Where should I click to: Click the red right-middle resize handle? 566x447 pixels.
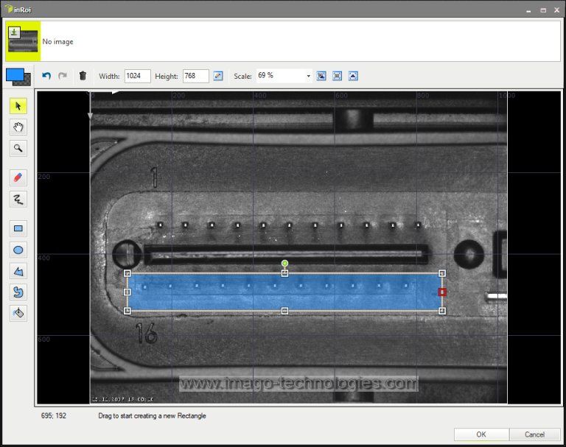(442, 292)
